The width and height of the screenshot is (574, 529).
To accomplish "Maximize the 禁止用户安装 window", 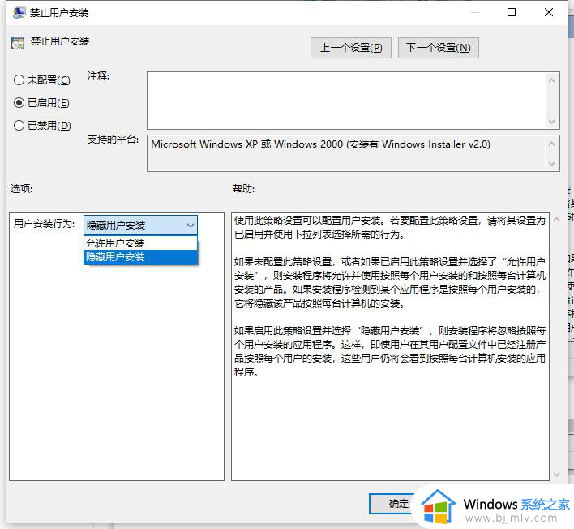I will pyautogui.click(x=512, y=13).
